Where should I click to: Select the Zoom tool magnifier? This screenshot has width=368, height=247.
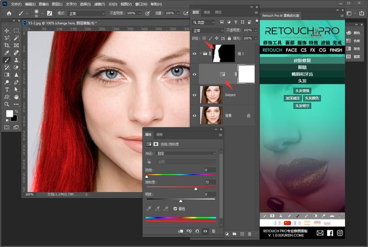click(6, 104)
